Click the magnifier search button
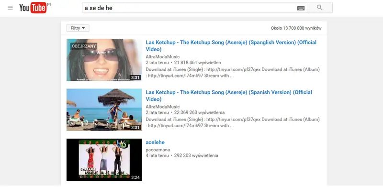The width and height of the screenshot is (383, 187). pyautogui.click(x=319, y=8)
